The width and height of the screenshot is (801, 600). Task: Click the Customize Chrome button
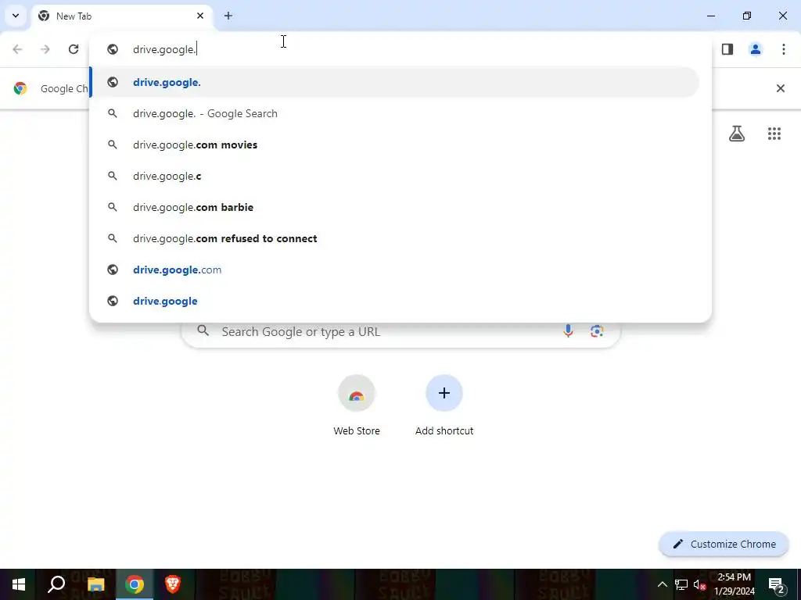tap(724, 544)
